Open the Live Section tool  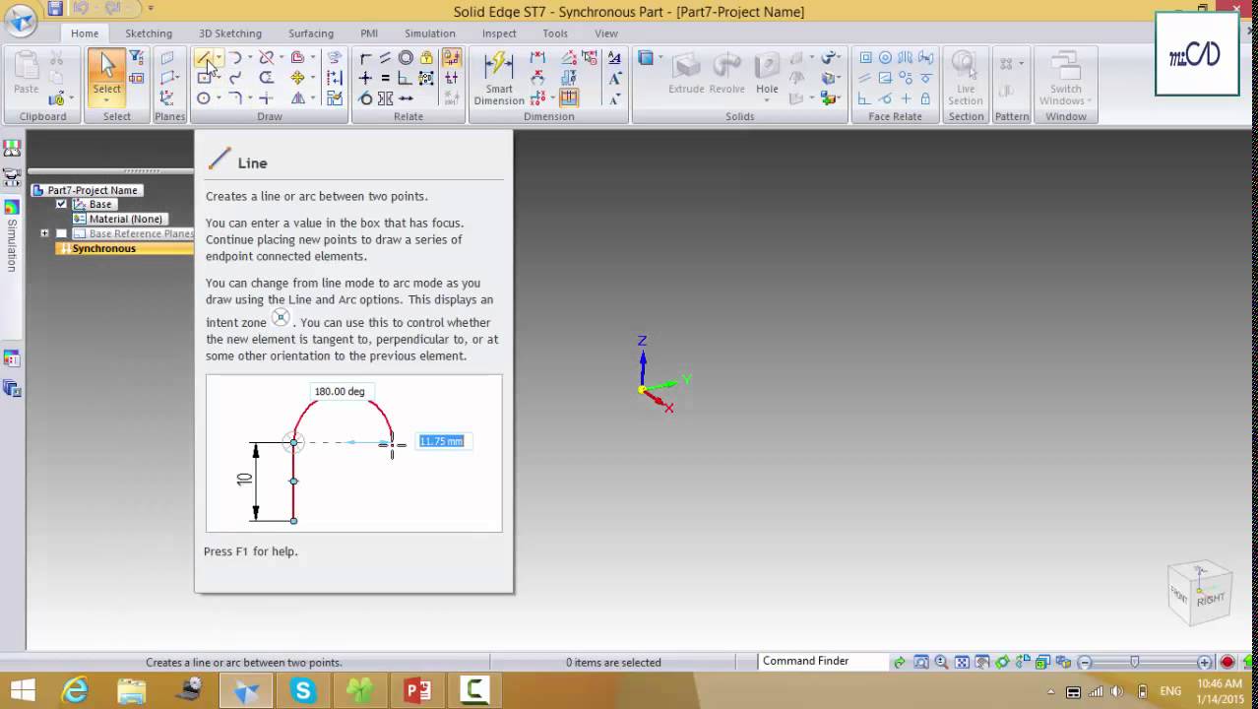point(965,79)
